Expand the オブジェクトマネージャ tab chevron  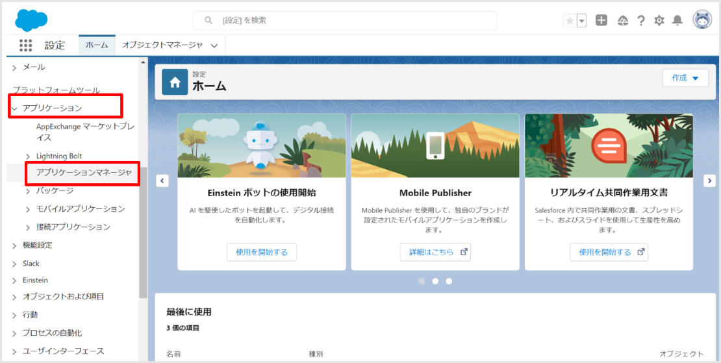tap(214, 45)
